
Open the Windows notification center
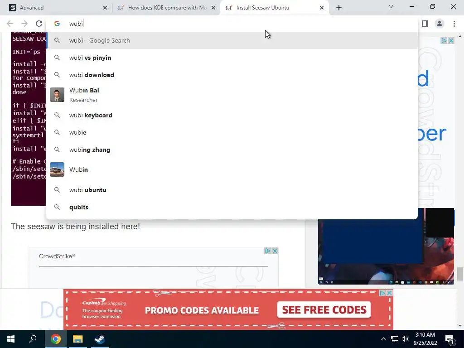pos(449,339)
